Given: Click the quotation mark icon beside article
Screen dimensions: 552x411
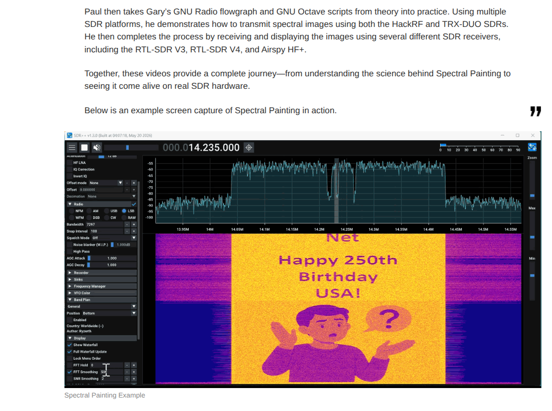Looking at the screenshot, I should tap(536, 111).
